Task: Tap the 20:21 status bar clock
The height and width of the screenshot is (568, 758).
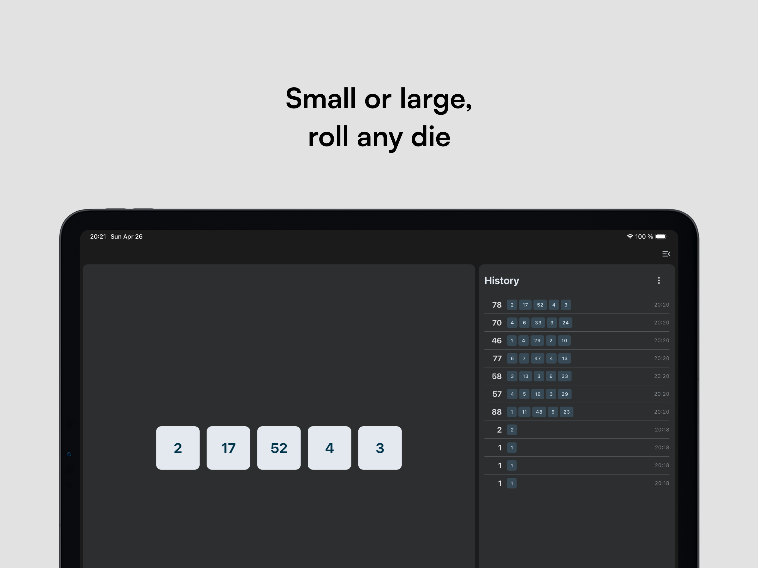Action: 98,237
